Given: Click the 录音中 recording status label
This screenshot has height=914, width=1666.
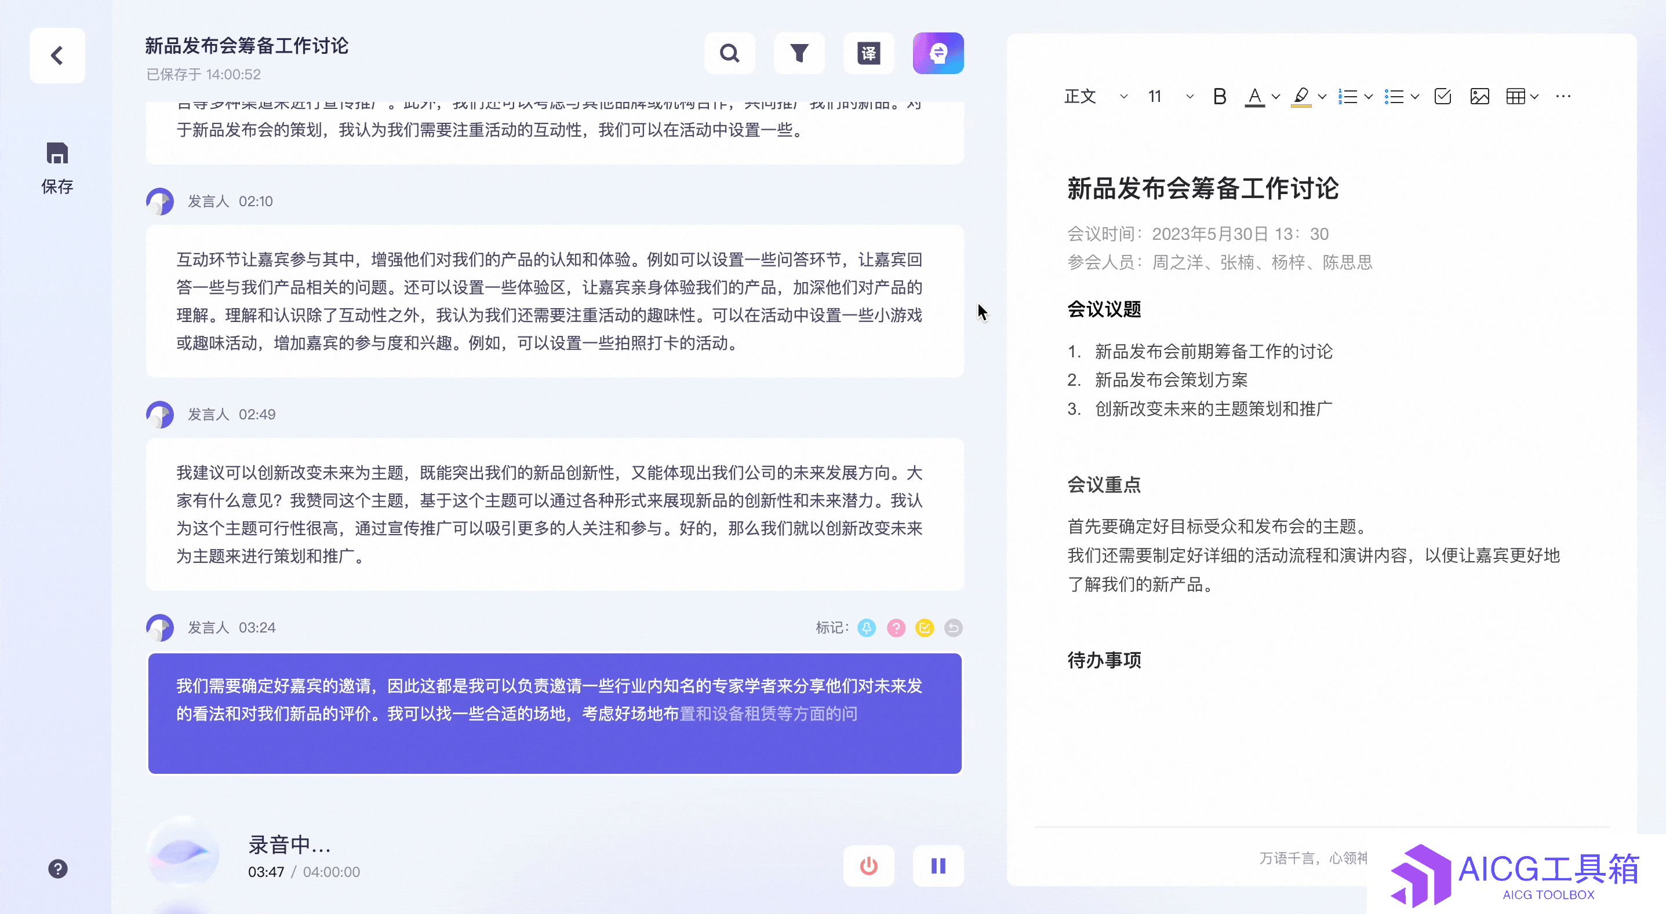Looking at the screenshot, I should coord(289,845).
